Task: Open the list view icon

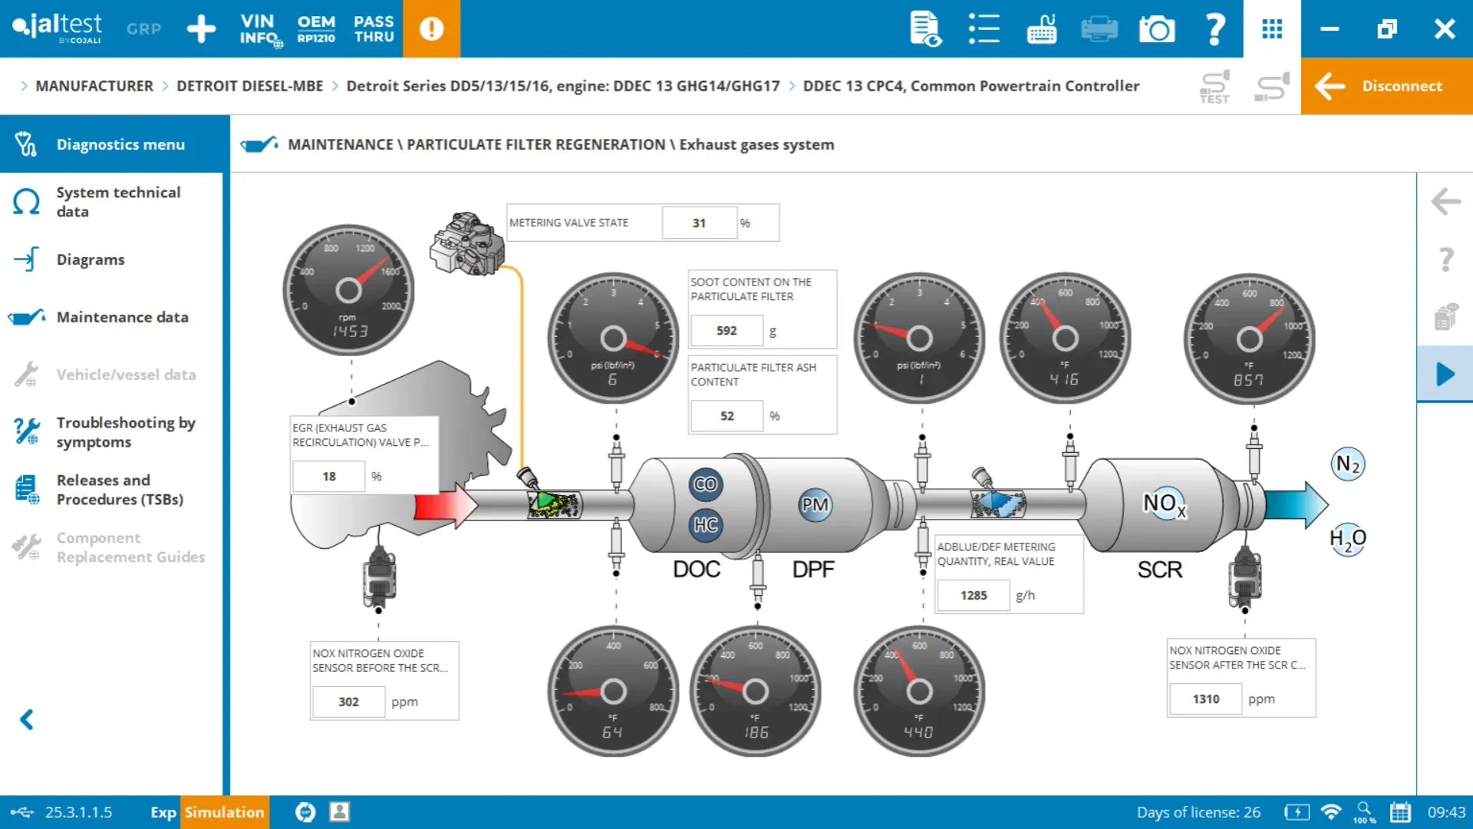Action: point(984,29)
